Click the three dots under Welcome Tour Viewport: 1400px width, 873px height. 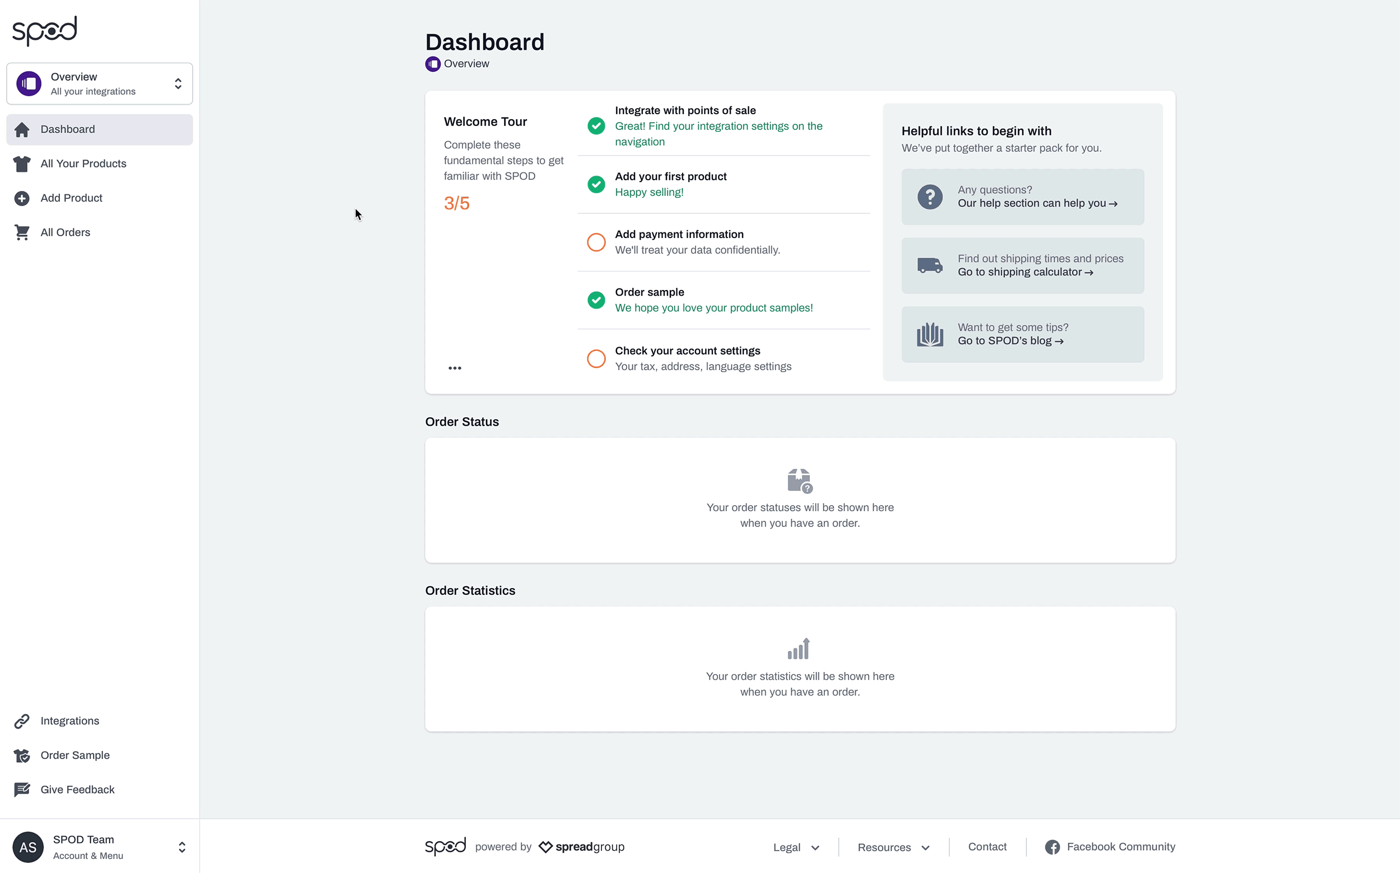(454, 368)
